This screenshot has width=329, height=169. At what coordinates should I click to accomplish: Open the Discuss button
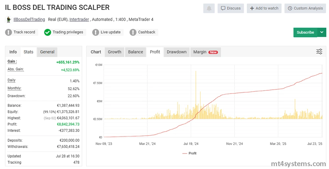click(231, 8)
